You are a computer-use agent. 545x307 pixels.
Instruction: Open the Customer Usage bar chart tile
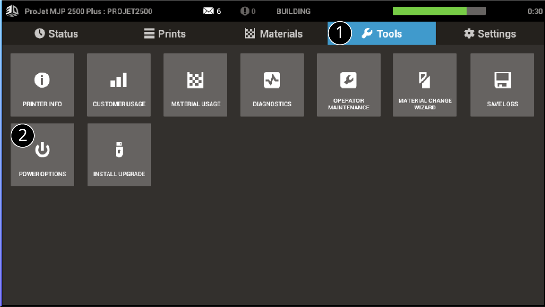(119, 85)
